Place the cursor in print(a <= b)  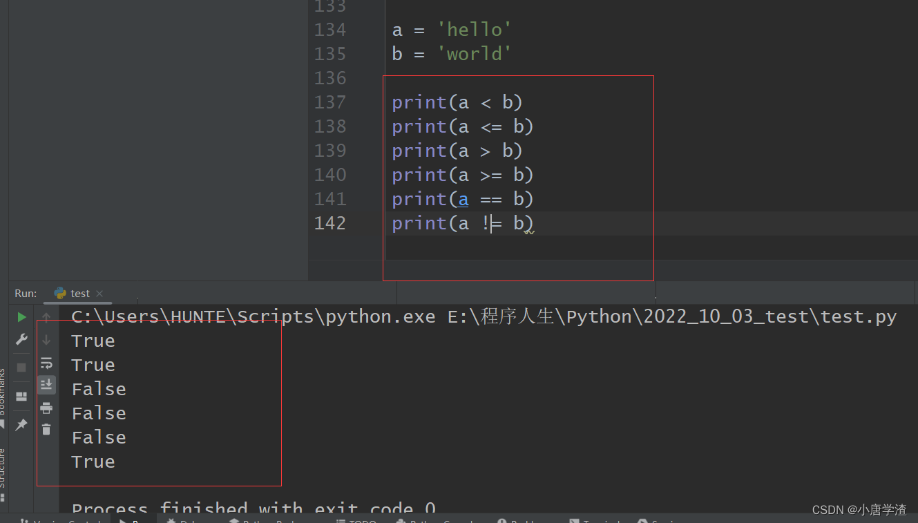pyautogui.click(x=463, y=126)
